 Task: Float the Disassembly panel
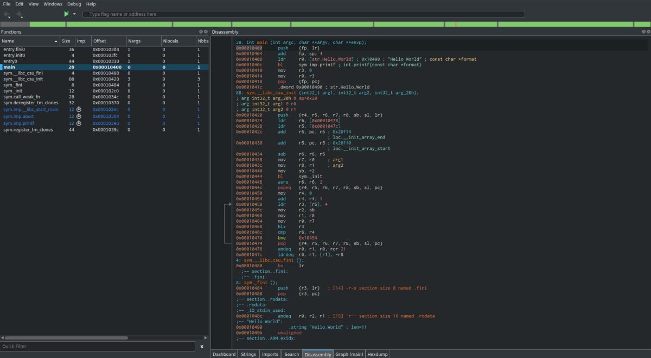point(643,32)
